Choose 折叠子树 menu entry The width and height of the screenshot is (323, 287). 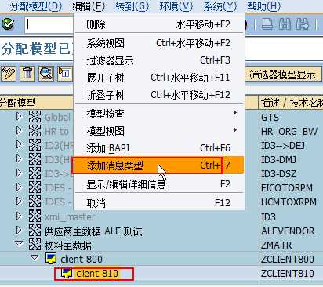tap(159, 95)
